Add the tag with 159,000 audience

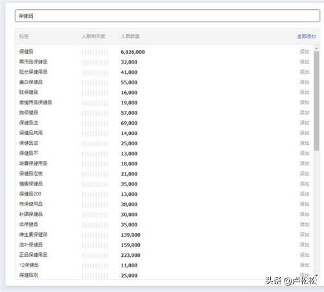coord(305,245)
